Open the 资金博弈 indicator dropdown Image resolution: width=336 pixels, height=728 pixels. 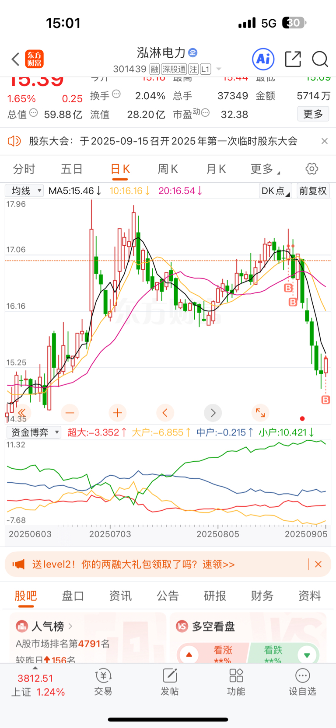pyautogui.click(x=34, y=432)
